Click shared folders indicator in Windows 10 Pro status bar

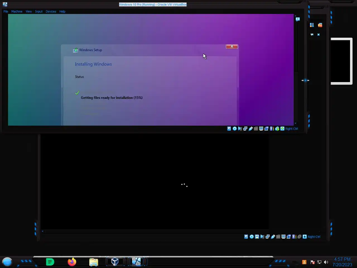256,129
